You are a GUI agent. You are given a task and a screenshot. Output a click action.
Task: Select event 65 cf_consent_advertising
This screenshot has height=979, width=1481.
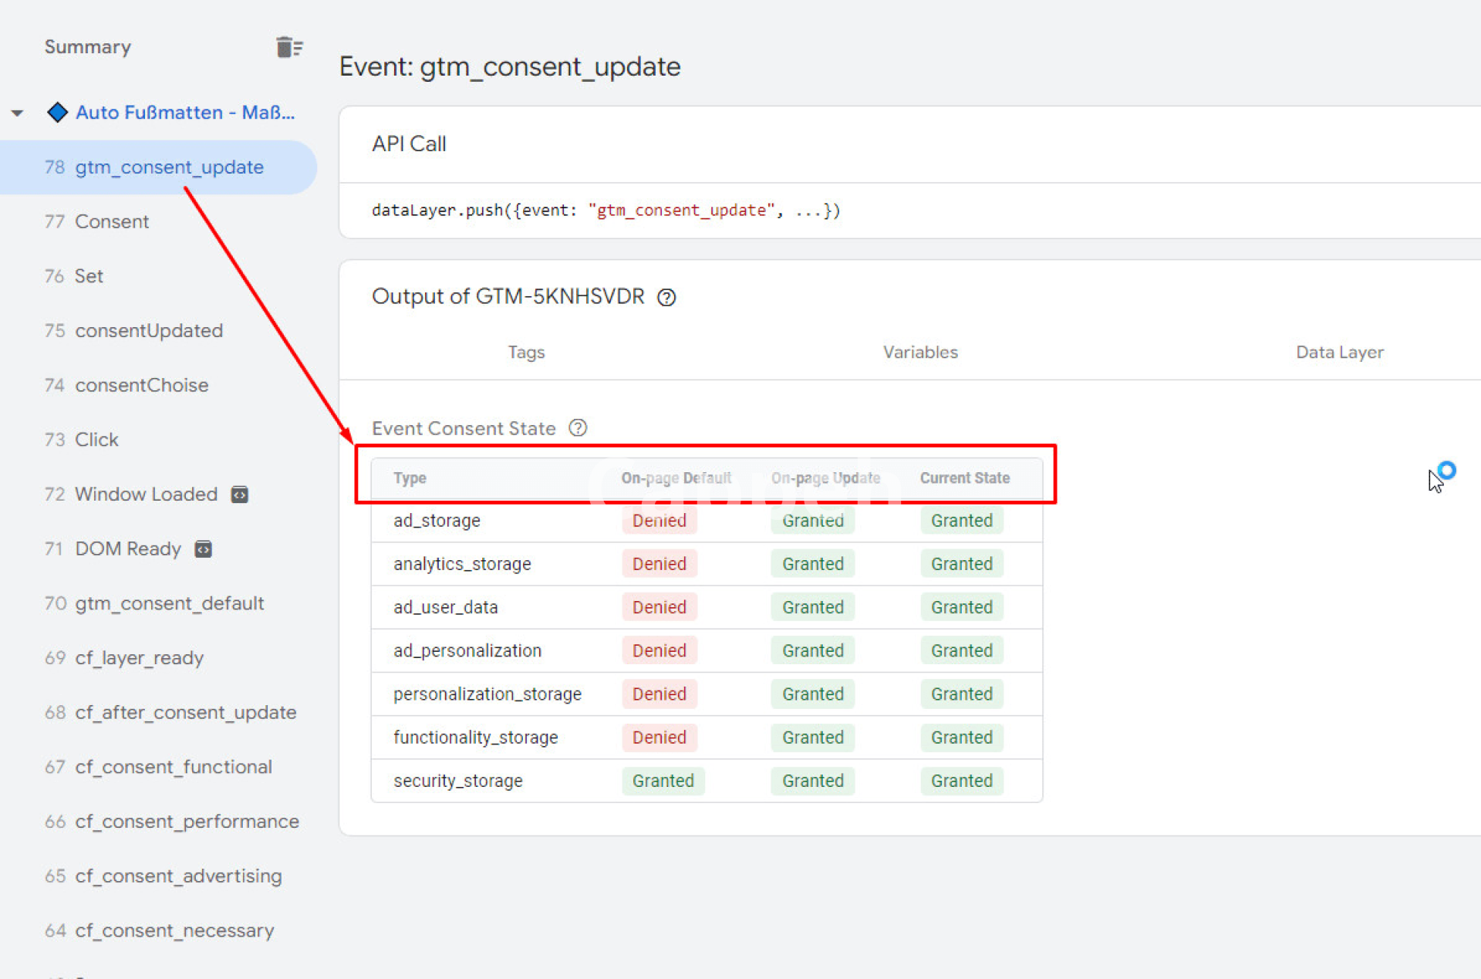(x=178, y=876)
